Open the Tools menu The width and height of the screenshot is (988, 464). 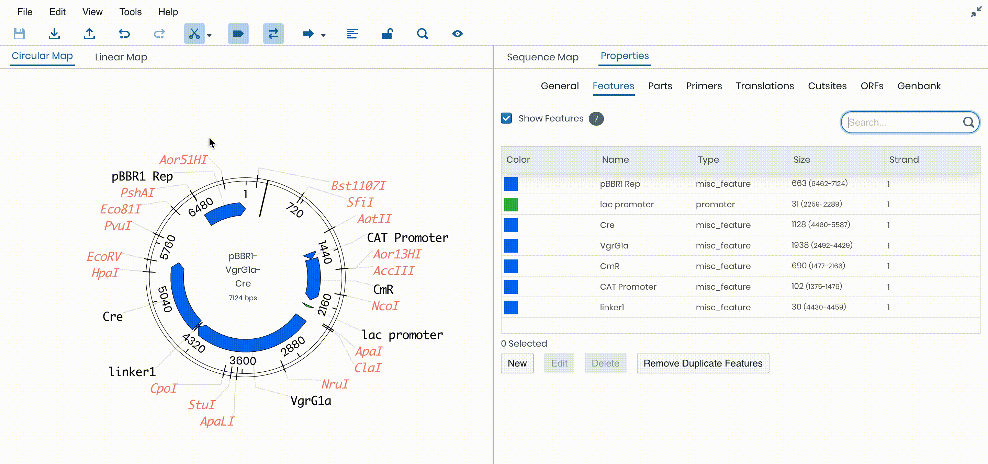pyautogui.click(x=130, y=12)
